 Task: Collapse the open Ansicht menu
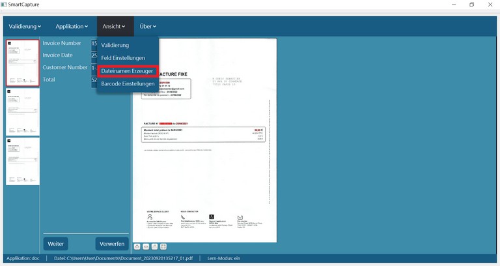pyautogui.click(x=115, y=27)
